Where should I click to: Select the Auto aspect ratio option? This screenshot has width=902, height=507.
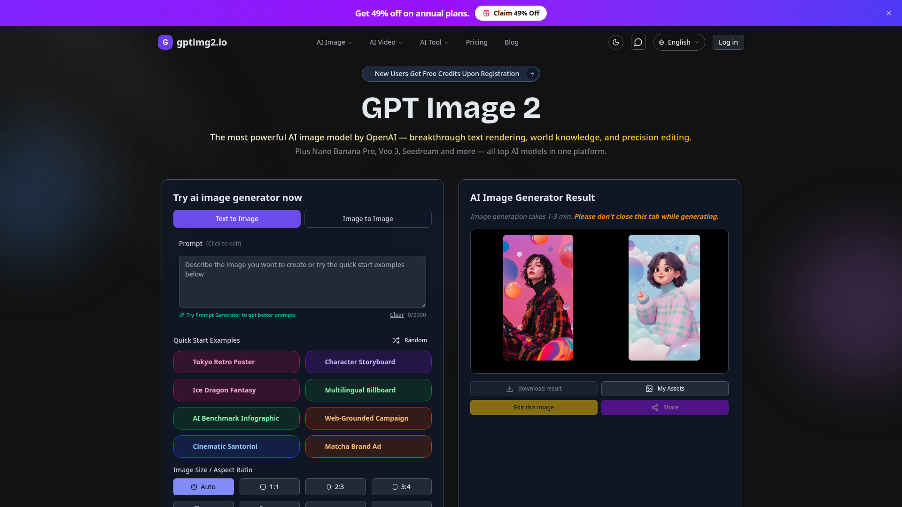click(203, 487)
